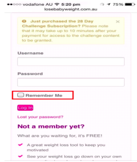The height and width of the screenshot is (162, 137).
Task: Tap the 75% battery percentage text
Action: click(x=118, y=4)
